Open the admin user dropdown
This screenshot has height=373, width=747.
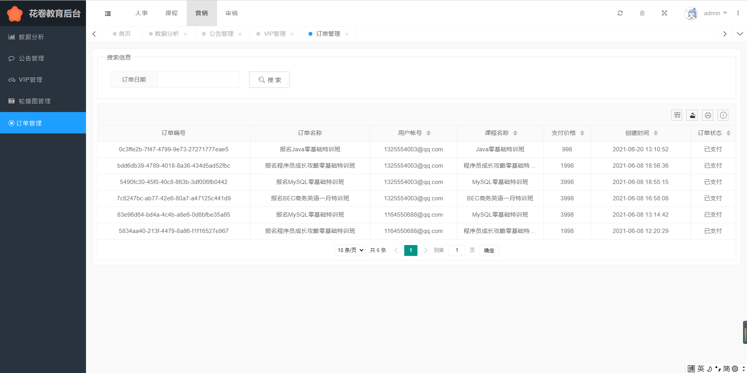(715, 13)
